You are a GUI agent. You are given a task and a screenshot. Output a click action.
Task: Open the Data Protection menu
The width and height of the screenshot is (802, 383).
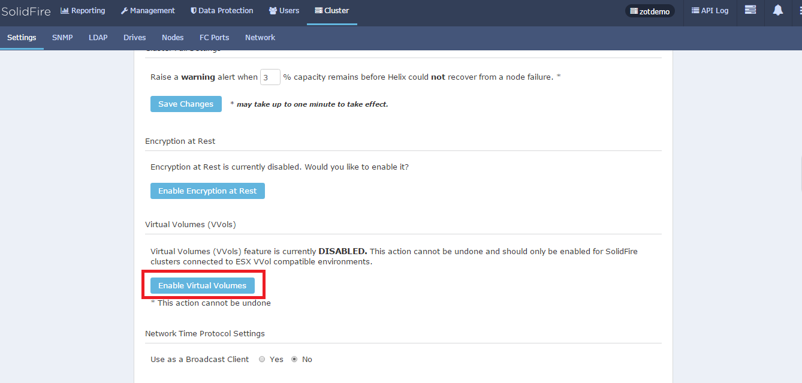[222, 11]
